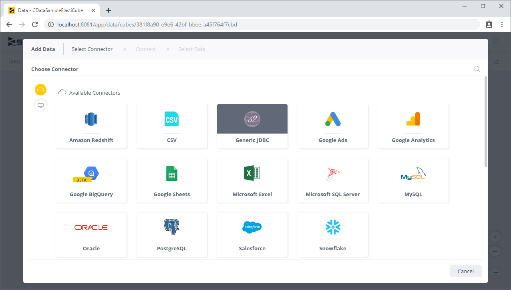
Task: Switch to cloud connectors filter
Action: pyautogui.click(x=40, y=89)
